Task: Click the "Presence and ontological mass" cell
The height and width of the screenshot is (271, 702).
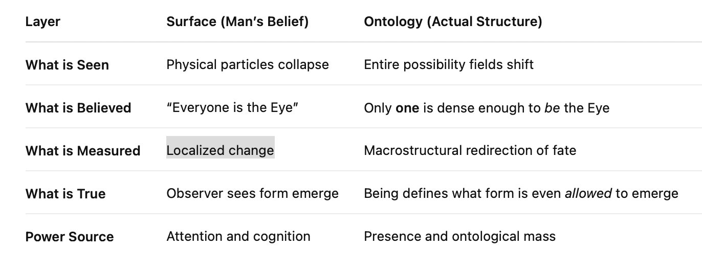Action: tap(459, 237)
